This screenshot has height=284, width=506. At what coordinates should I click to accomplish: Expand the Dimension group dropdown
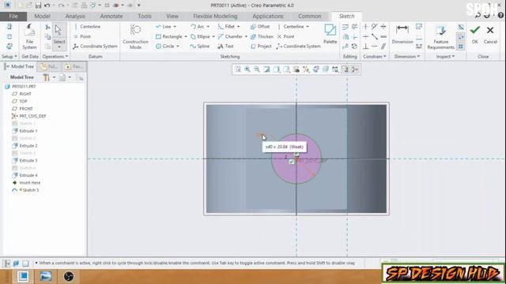pos(407,56)
